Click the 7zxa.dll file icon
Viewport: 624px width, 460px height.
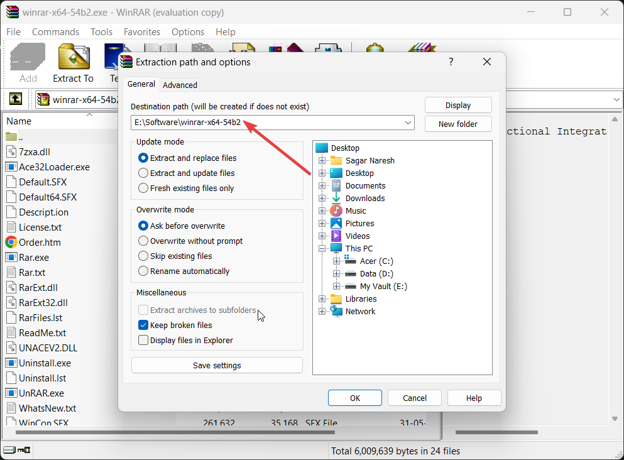click(x=11, y=151)
